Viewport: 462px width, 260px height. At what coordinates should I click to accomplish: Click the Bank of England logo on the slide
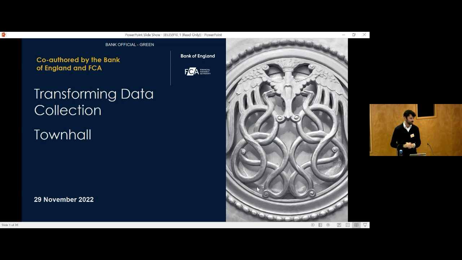197,56
